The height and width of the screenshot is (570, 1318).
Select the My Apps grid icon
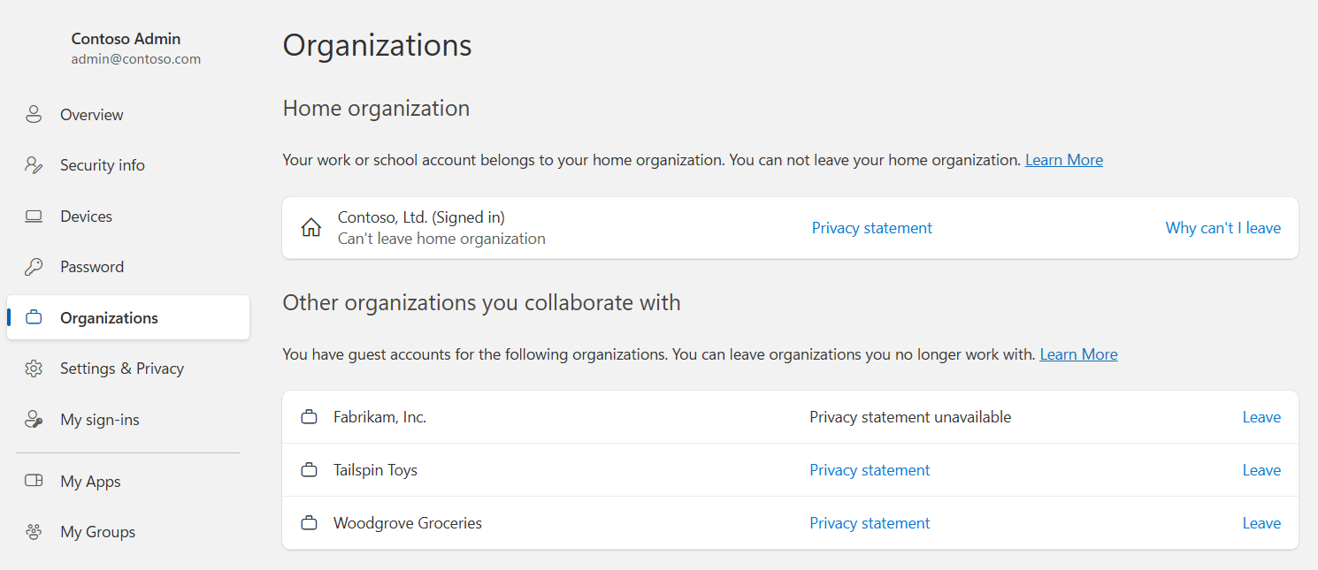point(34,481)
